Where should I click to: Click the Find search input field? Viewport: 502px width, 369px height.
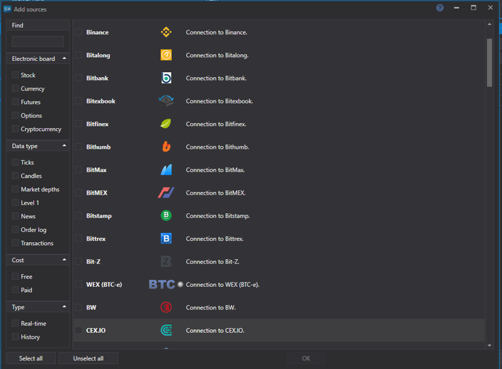[x=38, y=41]
